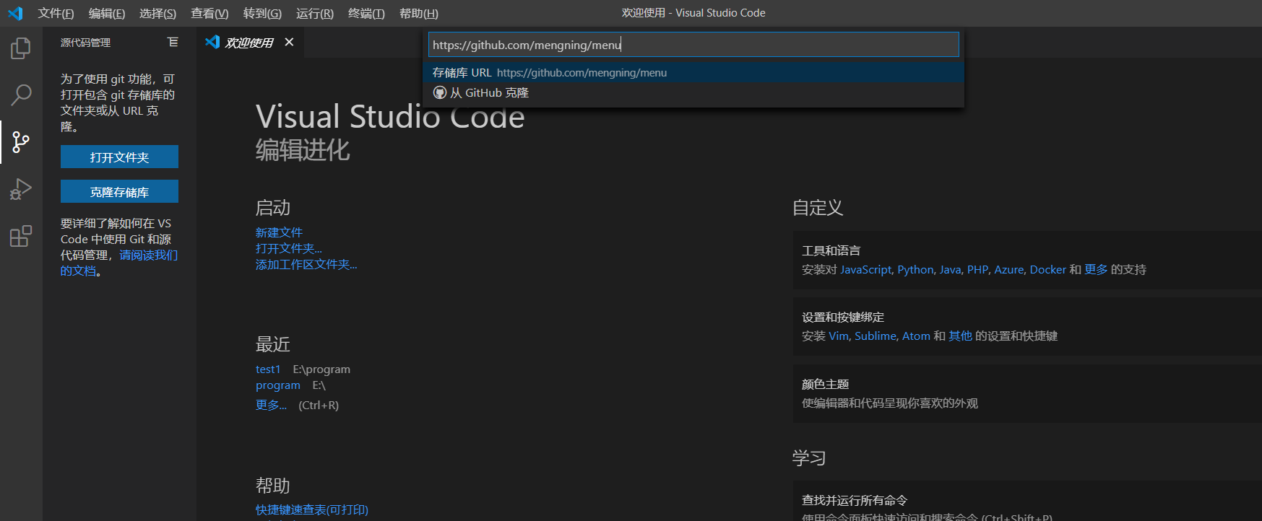Click the Atom keybindings link
This screenshot has width=1262, height=521.
(916, 336)
